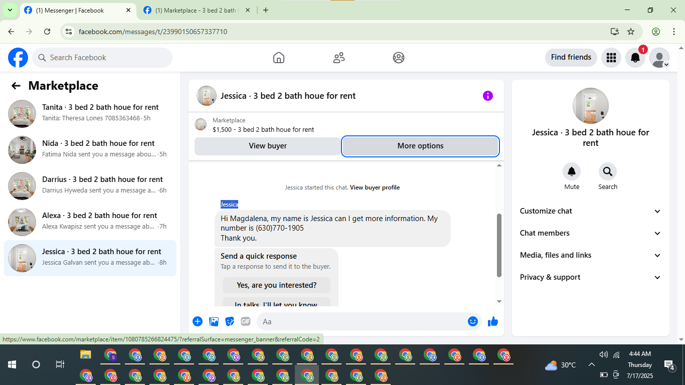Click Jessica's avatar in the chat header
The height and width of the screenshot is (385, 685).
coord(207,96)
